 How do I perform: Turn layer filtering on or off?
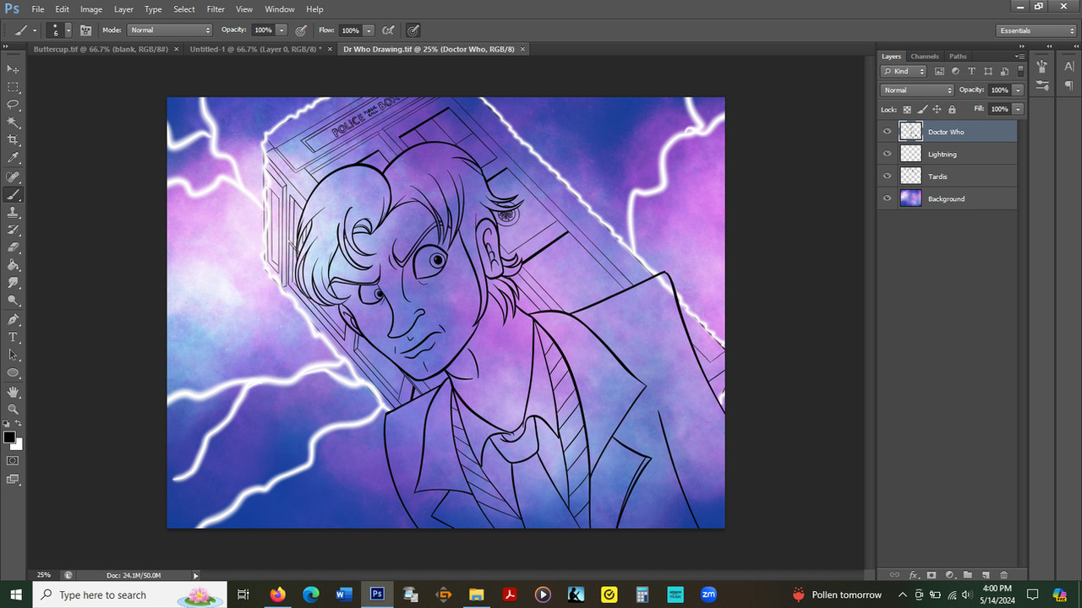[1020, 71]
